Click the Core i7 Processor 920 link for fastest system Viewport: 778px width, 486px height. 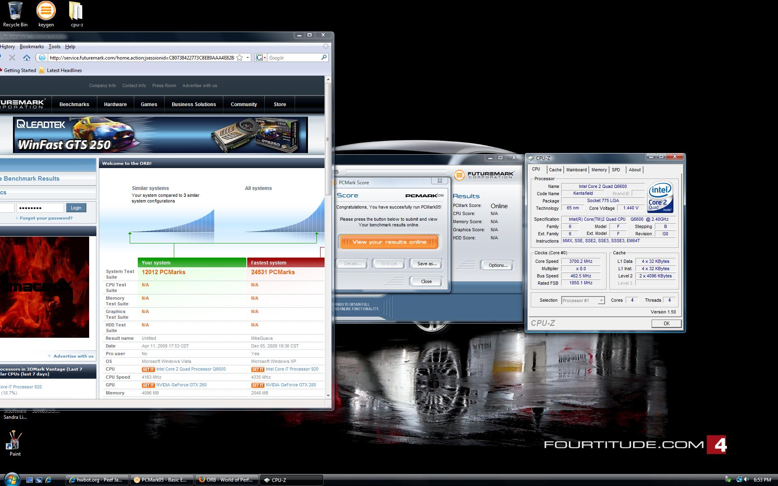click(292, 369)
